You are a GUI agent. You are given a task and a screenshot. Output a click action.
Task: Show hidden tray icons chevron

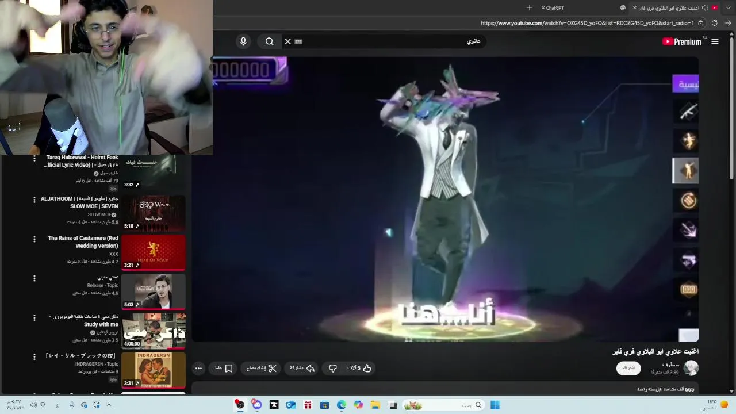point(109,405)
